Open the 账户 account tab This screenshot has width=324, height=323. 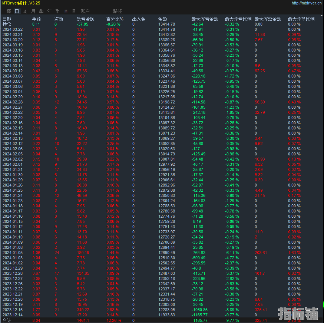click(x=85, y=11)
